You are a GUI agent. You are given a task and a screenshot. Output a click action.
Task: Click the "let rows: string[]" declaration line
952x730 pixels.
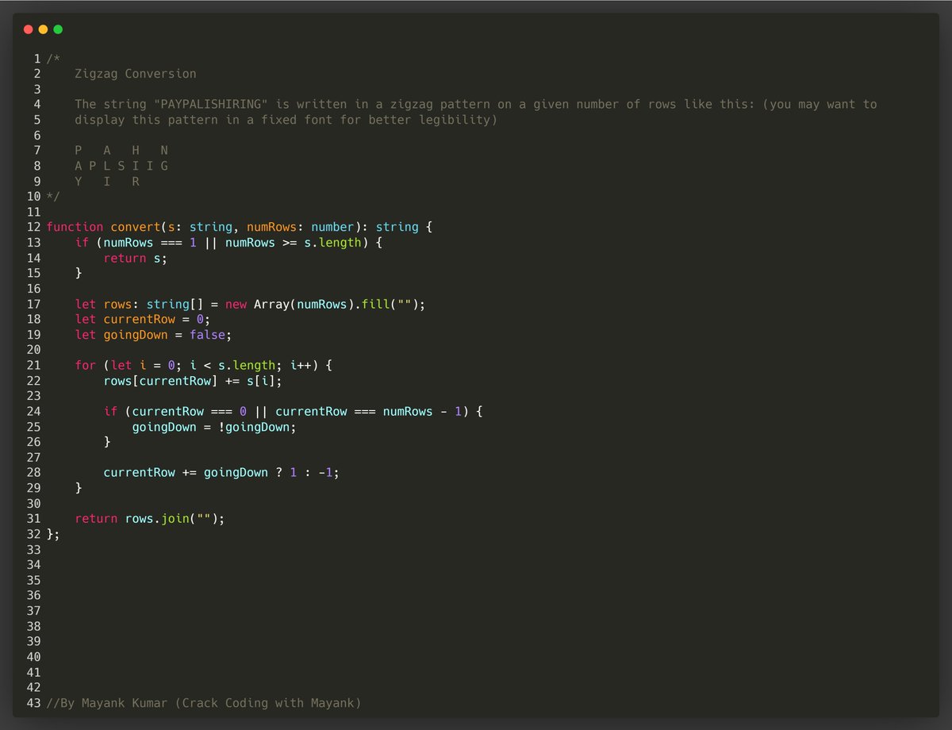(x=251, y=304)
